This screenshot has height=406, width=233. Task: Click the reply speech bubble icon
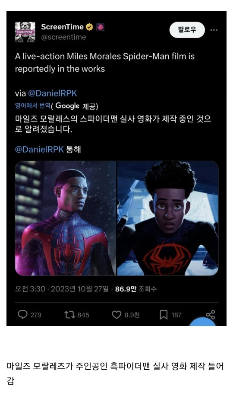coord(23,315)
